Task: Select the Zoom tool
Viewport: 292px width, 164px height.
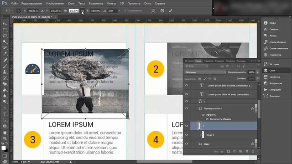Action: pos(5,138)
